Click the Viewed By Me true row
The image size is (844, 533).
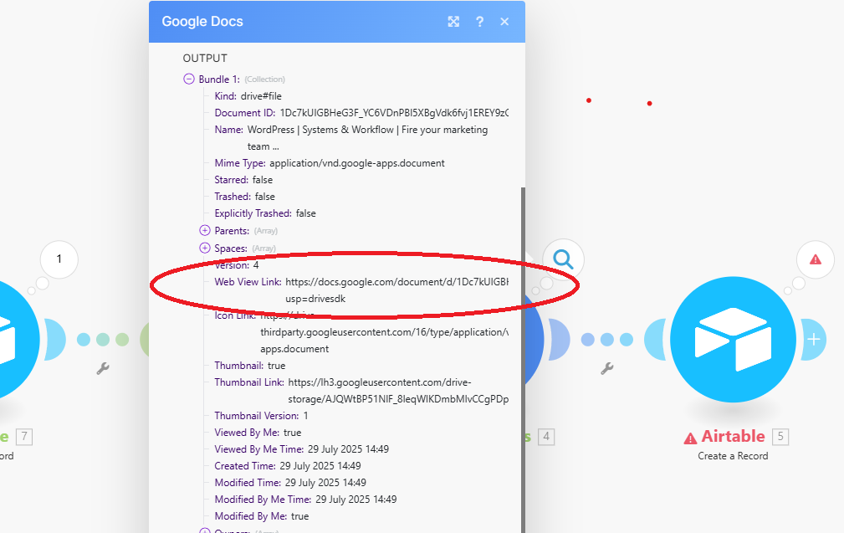(x=258, y=433)
